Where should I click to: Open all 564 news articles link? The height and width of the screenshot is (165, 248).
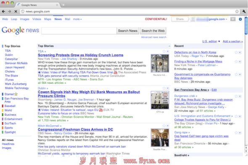pyautogui.click(x=52, y=83)
